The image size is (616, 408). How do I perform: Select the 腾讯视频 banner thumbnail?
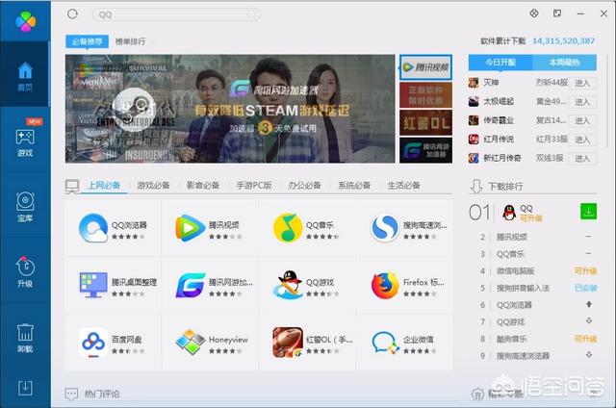pos(425,67)
